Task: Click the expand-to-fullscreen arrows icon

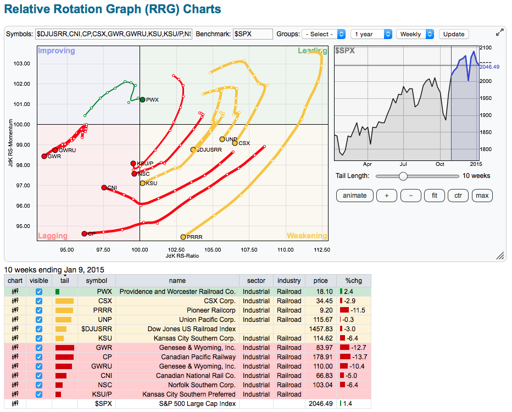Action: (x=499, y=32)
